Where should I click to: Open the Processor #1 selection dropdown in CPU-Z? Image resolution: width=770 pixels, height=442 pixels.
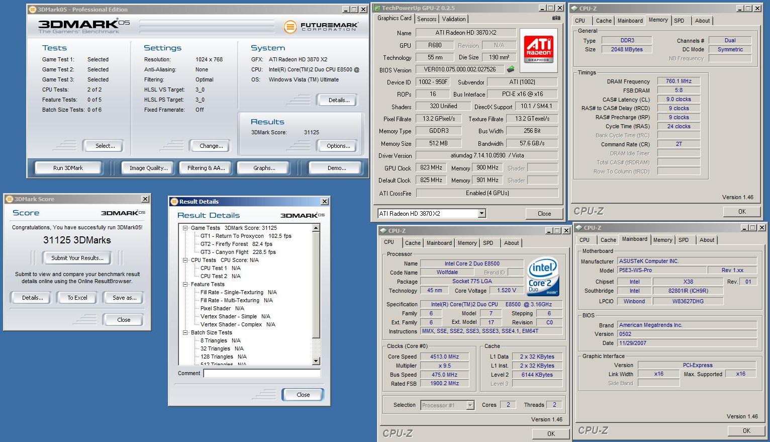click(x=470, y=405)
